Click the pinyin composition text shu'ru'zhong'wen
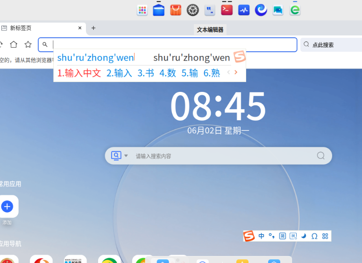 (96, 57)
